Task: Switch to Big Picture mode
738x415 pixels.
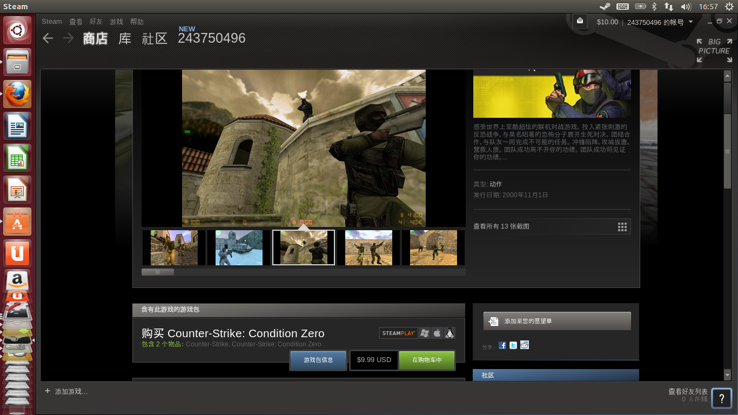Action: coord(714,50)
